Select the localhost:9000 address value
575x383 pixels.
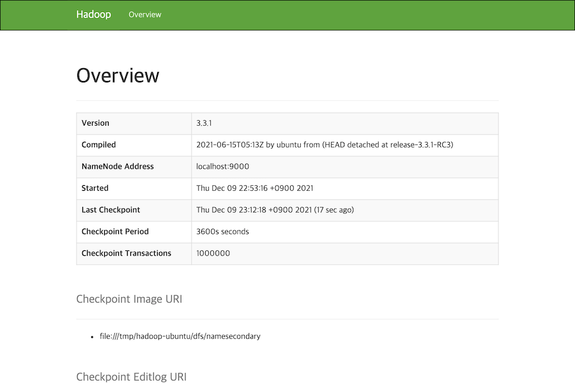(x=221, y=167)
